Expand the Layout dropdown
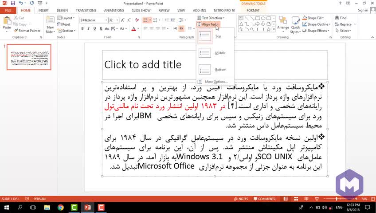 (66, 18)
